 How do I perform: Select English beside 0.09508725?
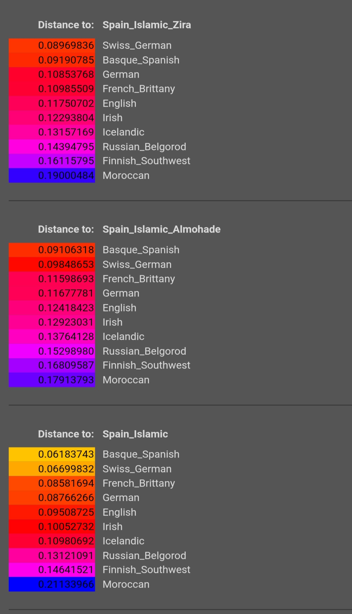pyautogui.click(x=119, y=512)
